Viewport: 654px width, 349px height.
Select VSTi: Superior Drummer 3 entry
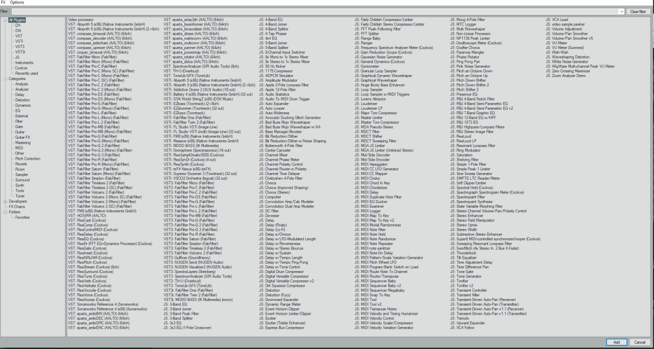pos(200,174)
